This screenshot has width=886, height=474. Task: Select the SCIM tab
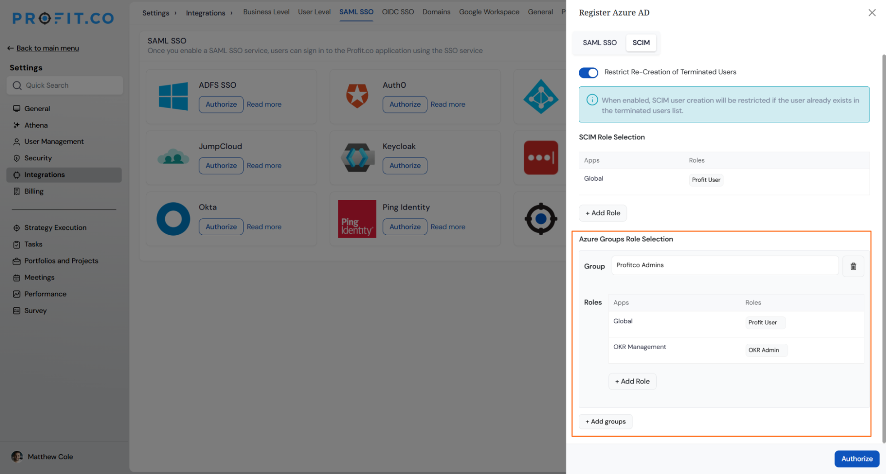(x=641, y=43)
